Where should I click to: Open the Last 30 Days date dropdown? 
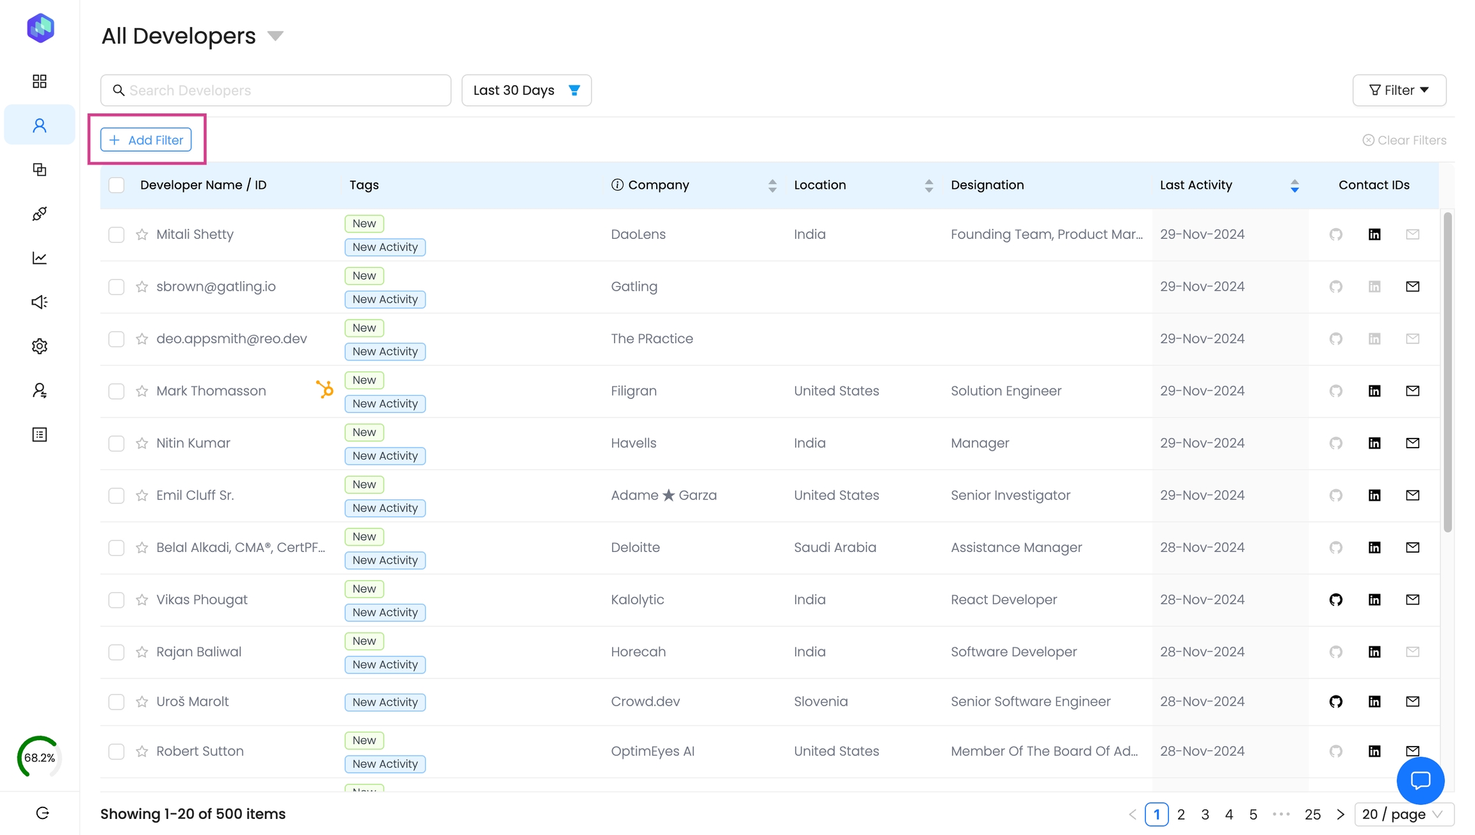tap(526, 90)
